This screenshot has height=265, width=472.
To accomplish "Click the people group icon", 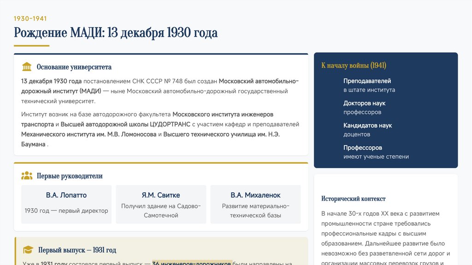I will pos(27,175).
